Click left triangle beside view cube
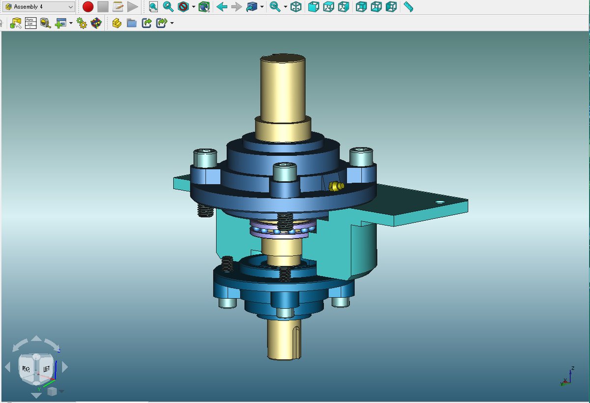 coord(7,367)
